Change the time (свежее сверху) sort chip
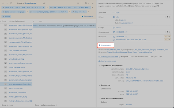This screenshot has width=174, height=108. click(13, 12)
